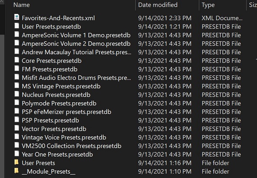Select Misfit Audio Electro Drums Presets file
The image size is (257, 178).
tap(76, 78)
